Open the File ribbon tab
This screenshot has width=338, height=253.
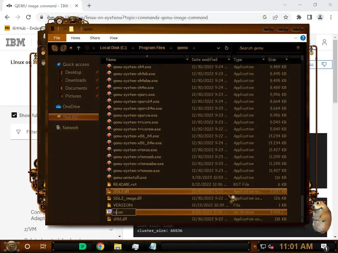[x=57, y=38]
